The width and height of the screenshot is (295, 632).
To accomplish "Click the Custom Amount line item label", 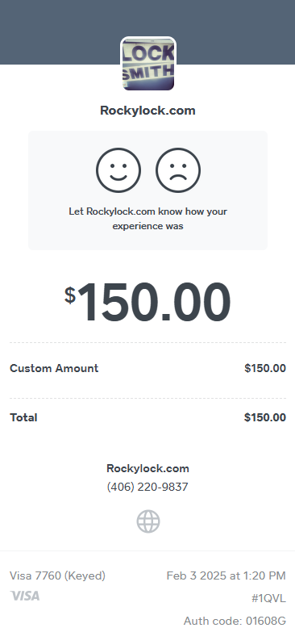I will coord(54,368).
